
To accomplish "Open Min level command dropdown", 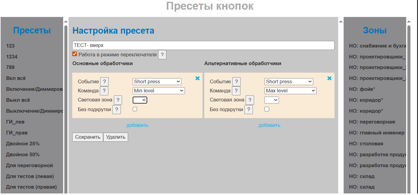I will click(x=159, y=91).
